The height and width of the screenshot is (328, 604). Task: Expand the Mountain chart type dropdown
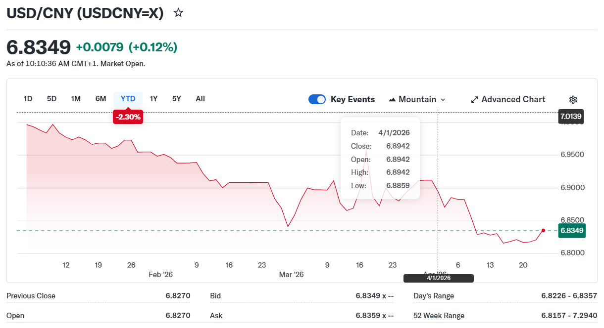[x=417, y=99]
